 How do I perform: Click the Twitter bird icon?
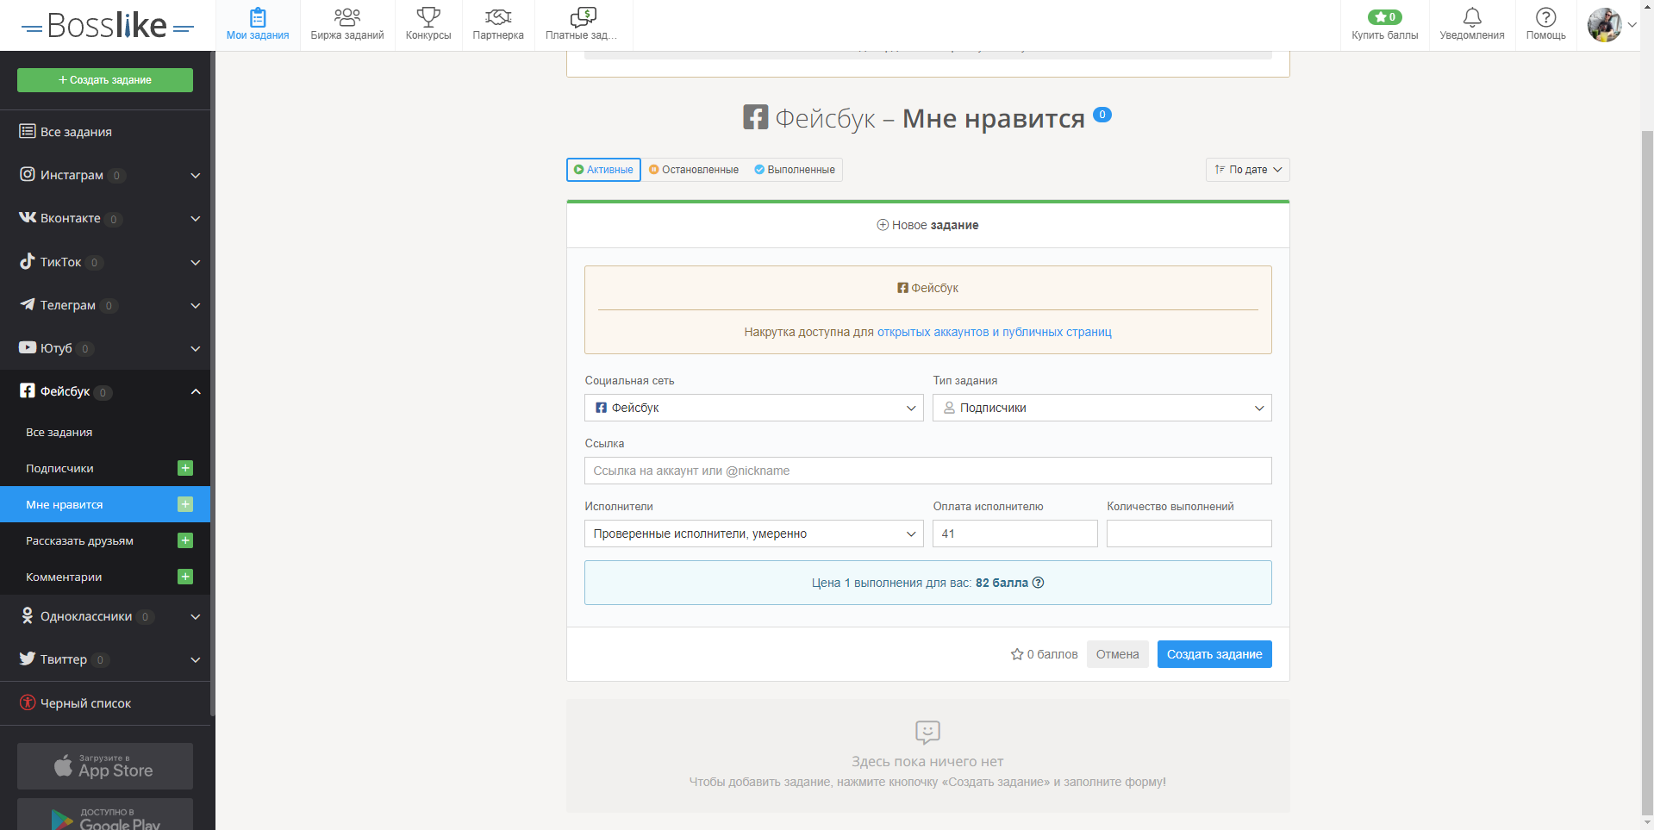tap(28, 658)
